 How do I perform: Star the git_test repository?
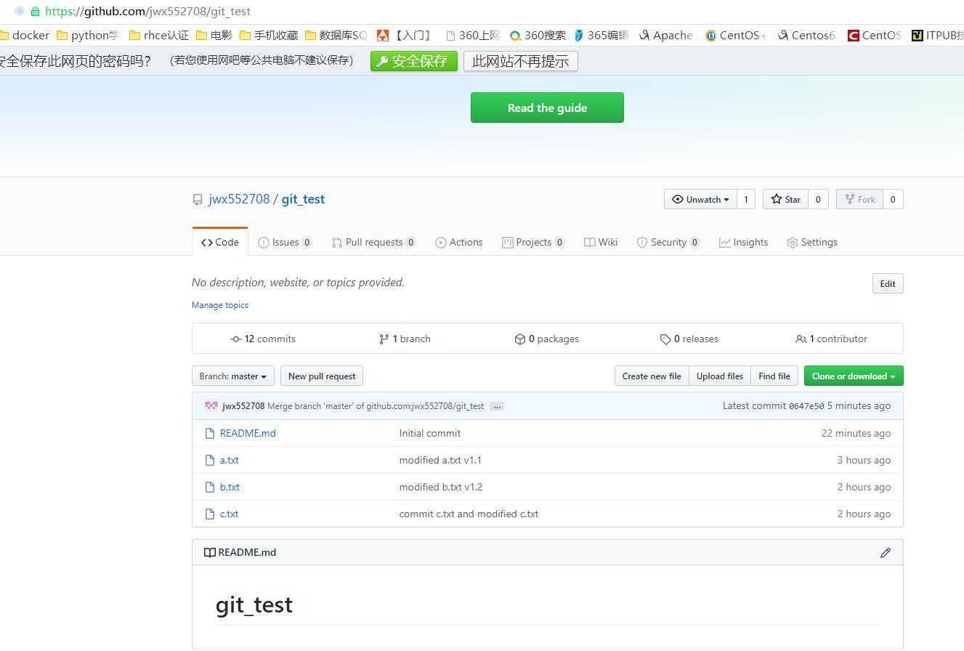click(785, 199)
